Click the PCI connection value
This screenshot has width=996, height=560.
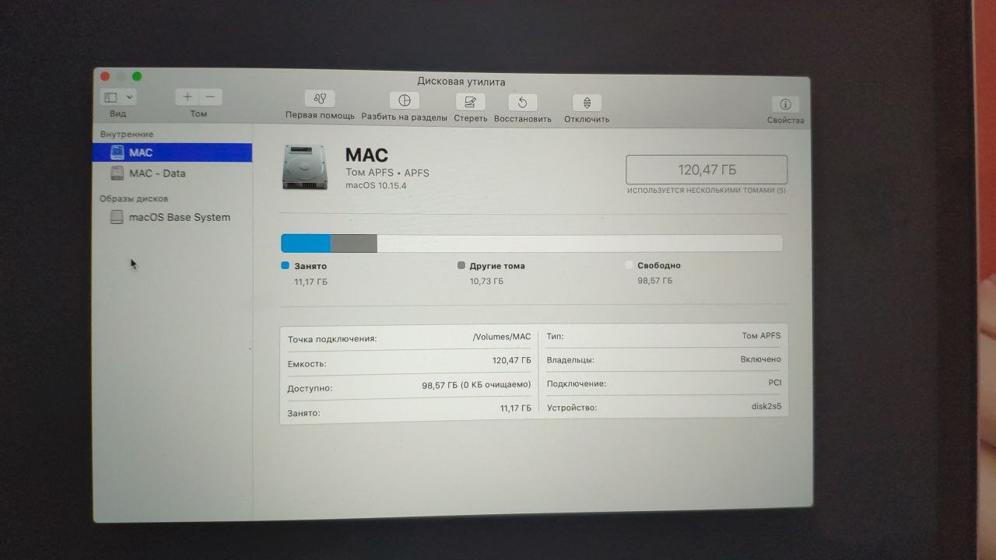pyautogui.click(x=774, y=383)
